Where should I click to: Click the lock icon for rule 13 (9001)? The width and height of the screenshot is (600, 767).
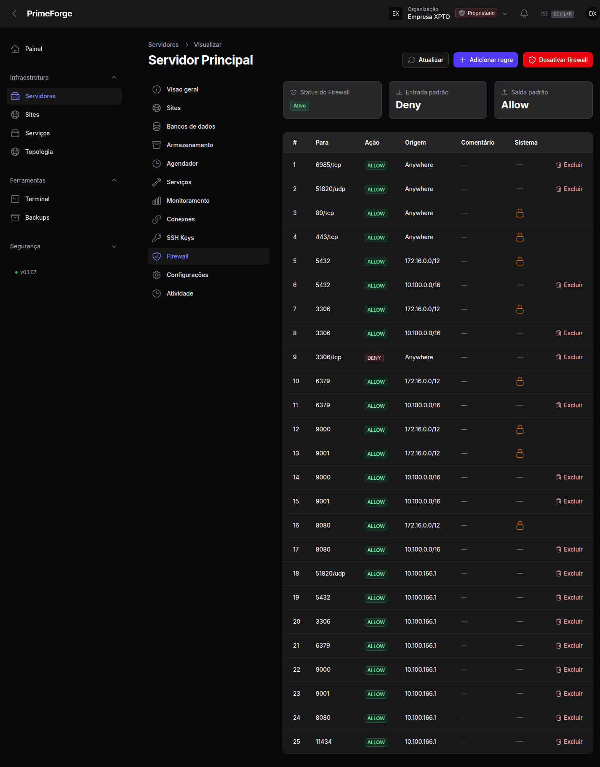coord(520,453)
